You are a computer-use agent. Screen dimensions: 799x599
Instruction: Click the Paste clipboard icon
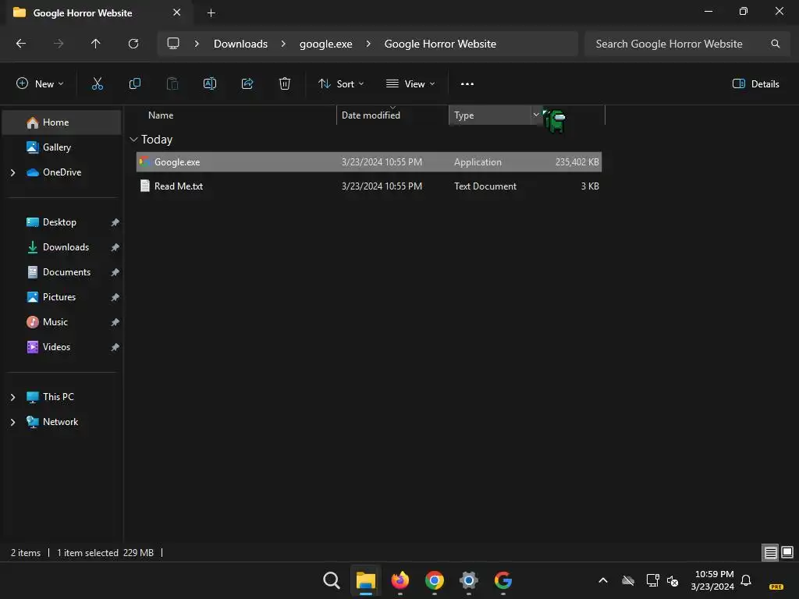172,84
